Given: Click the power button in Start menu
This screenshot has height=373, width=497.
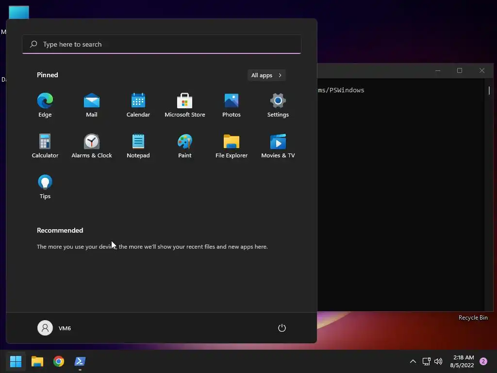Looking at the screenshot, I should tap(282, 328).
